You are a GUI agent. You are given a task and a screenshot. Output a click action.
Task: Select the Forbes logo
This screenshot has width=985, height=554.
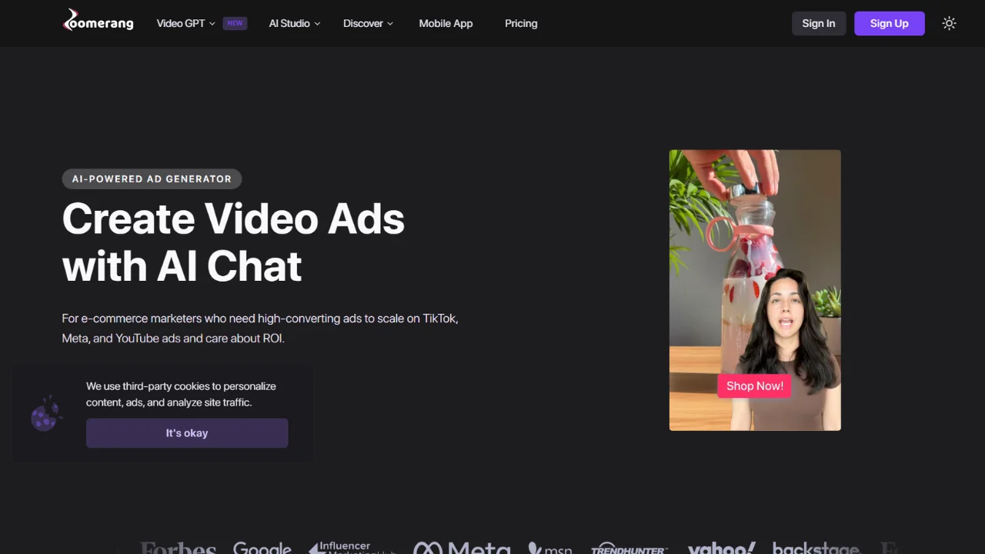tap(178, 548)
